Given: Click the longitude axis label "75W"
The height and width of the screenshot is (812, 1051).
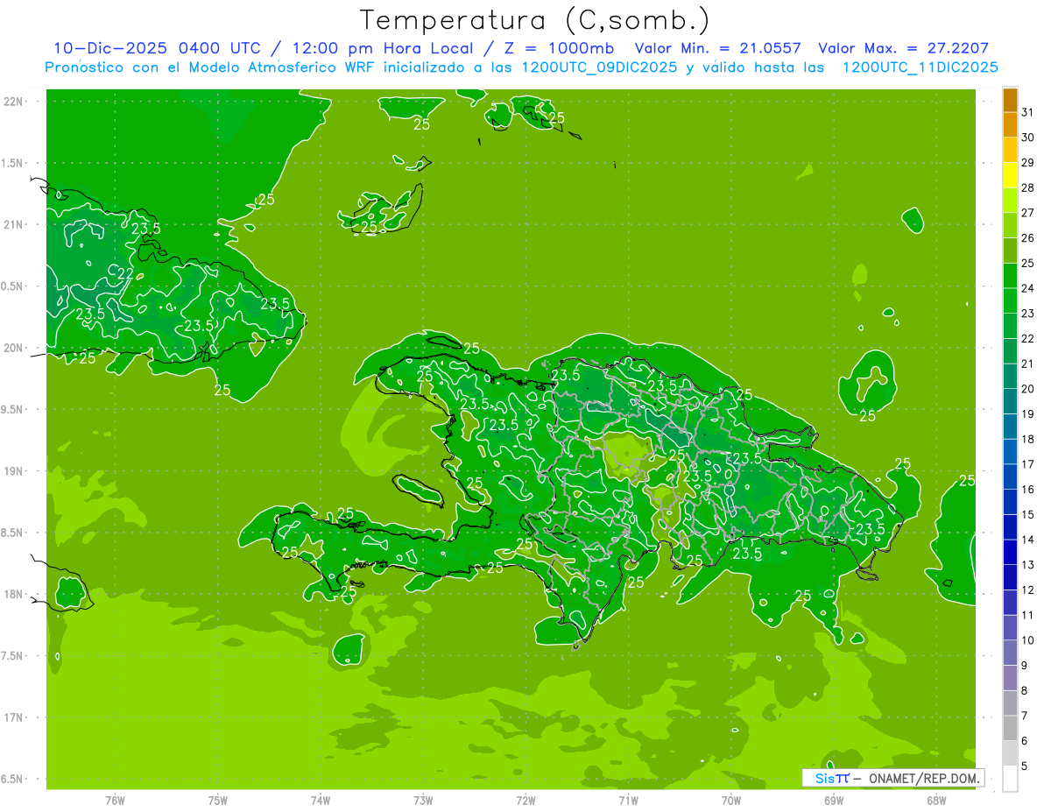Looking at the screenshot, I should tap(218, 801).
